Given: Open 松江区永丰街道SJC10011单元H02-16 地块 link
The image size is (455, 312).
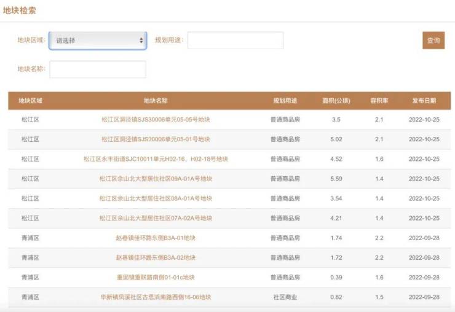Looking at the screenshot, I should (156, 159).
